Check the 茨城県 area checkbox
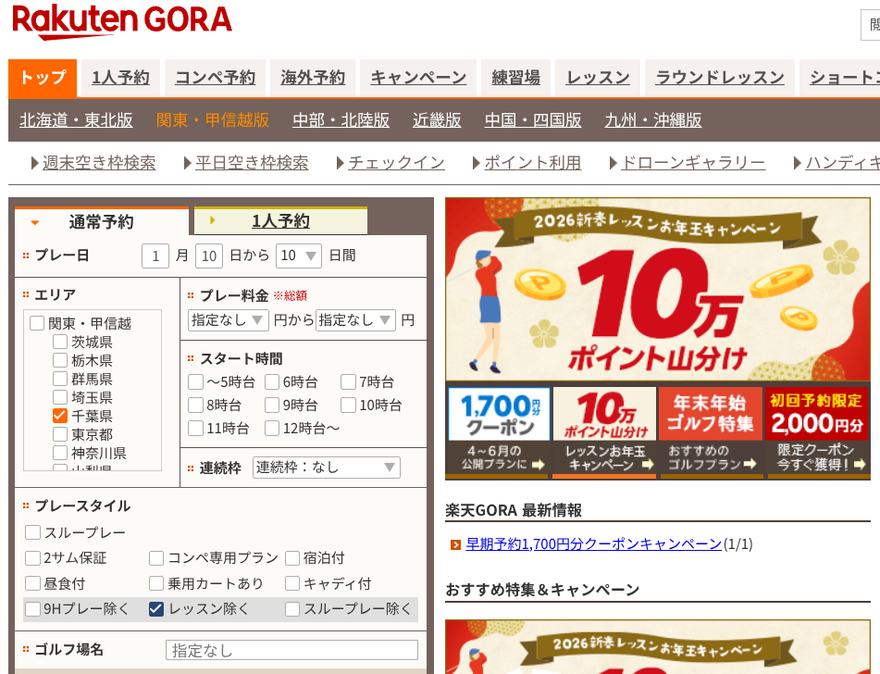This screenshot has width=880, height=674. pos(60,342)
